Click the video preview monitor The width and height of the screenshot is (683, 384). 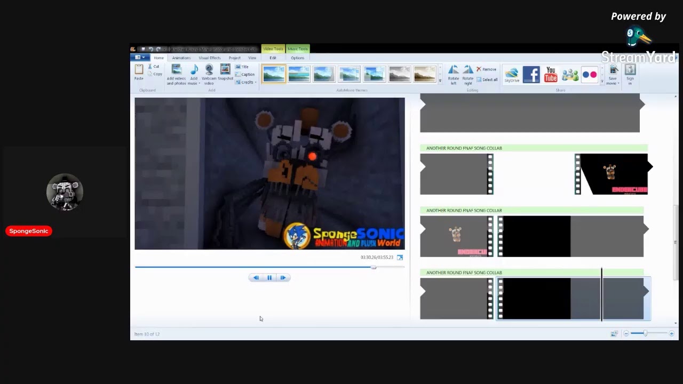[x=269, y=173]
